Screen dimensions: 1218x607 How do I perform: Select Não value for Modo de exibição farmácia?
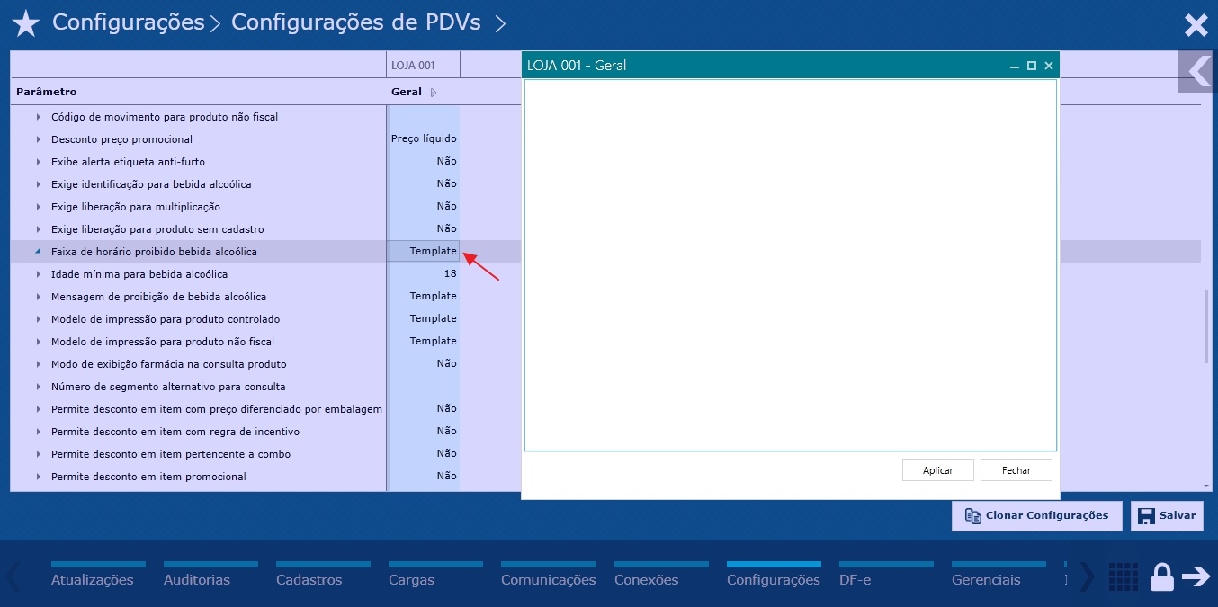tap(424, 364)
